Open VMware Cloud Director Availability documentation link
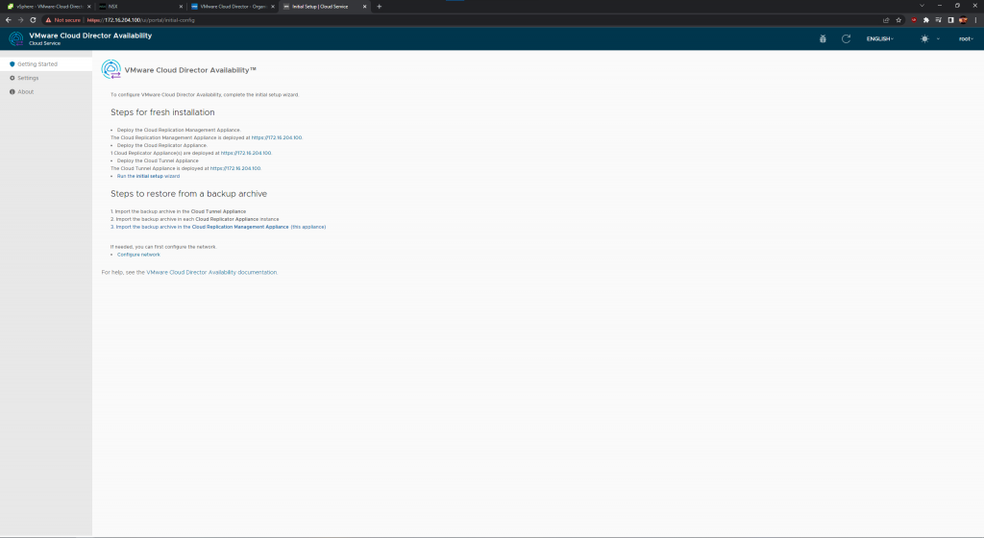This screenshot has height=538, width=984. (211, 272)
